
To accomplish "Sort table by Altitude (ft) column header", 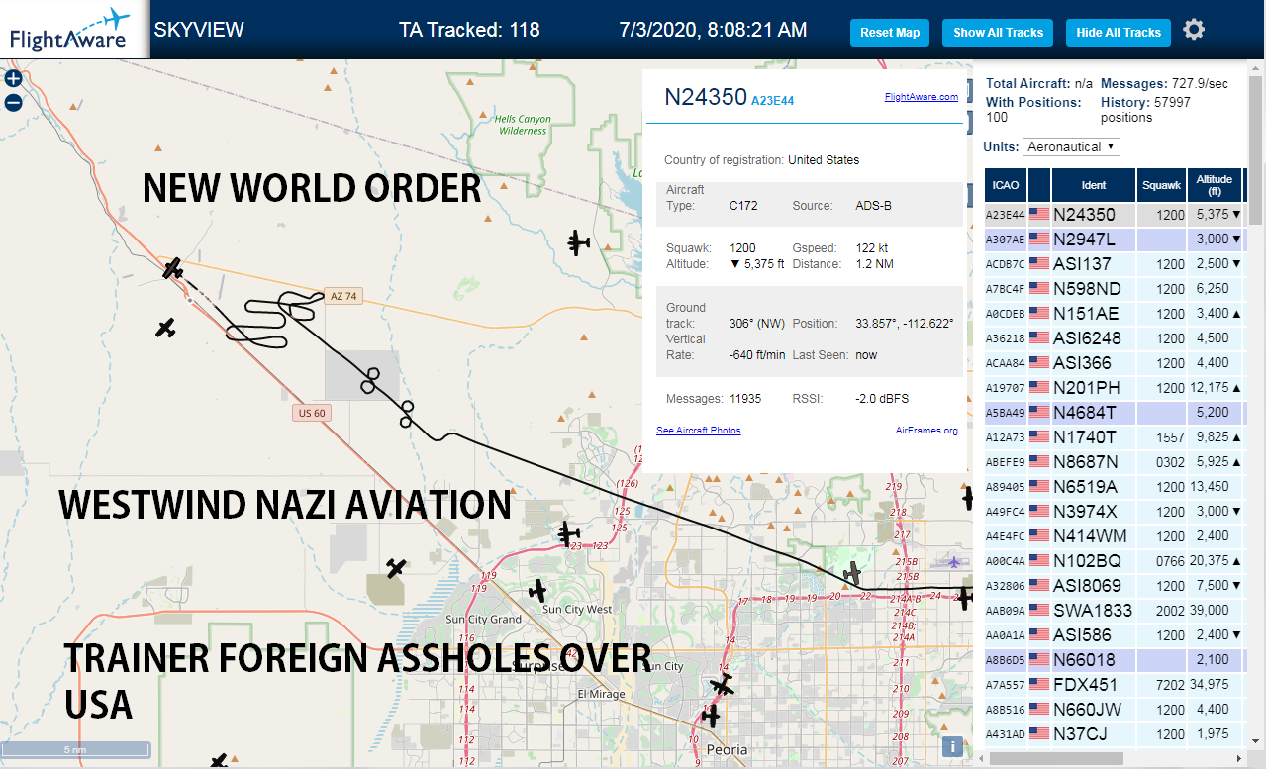I will click(1215, 185).
